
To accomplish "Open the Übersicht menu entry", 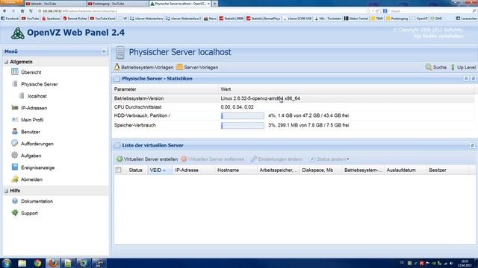I will tap(31, 72).
